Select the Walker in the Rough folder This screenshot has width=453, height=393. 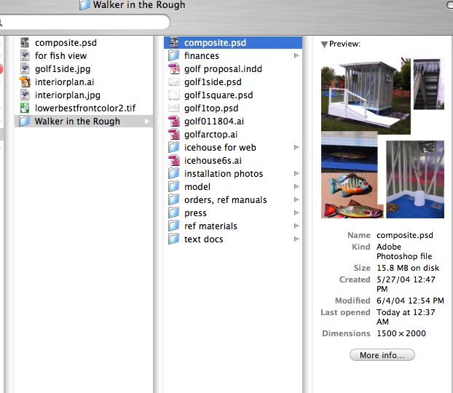pyautogui.click(x=77, y=122)
